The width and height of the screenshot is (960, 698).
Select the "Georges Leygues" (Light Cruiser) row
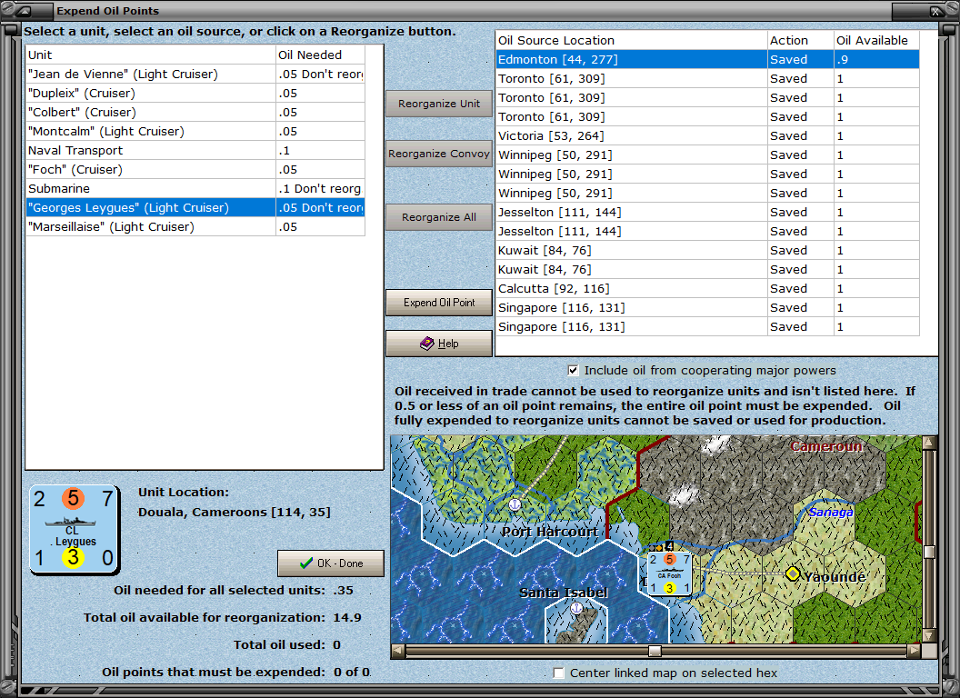tap(195, 207)
